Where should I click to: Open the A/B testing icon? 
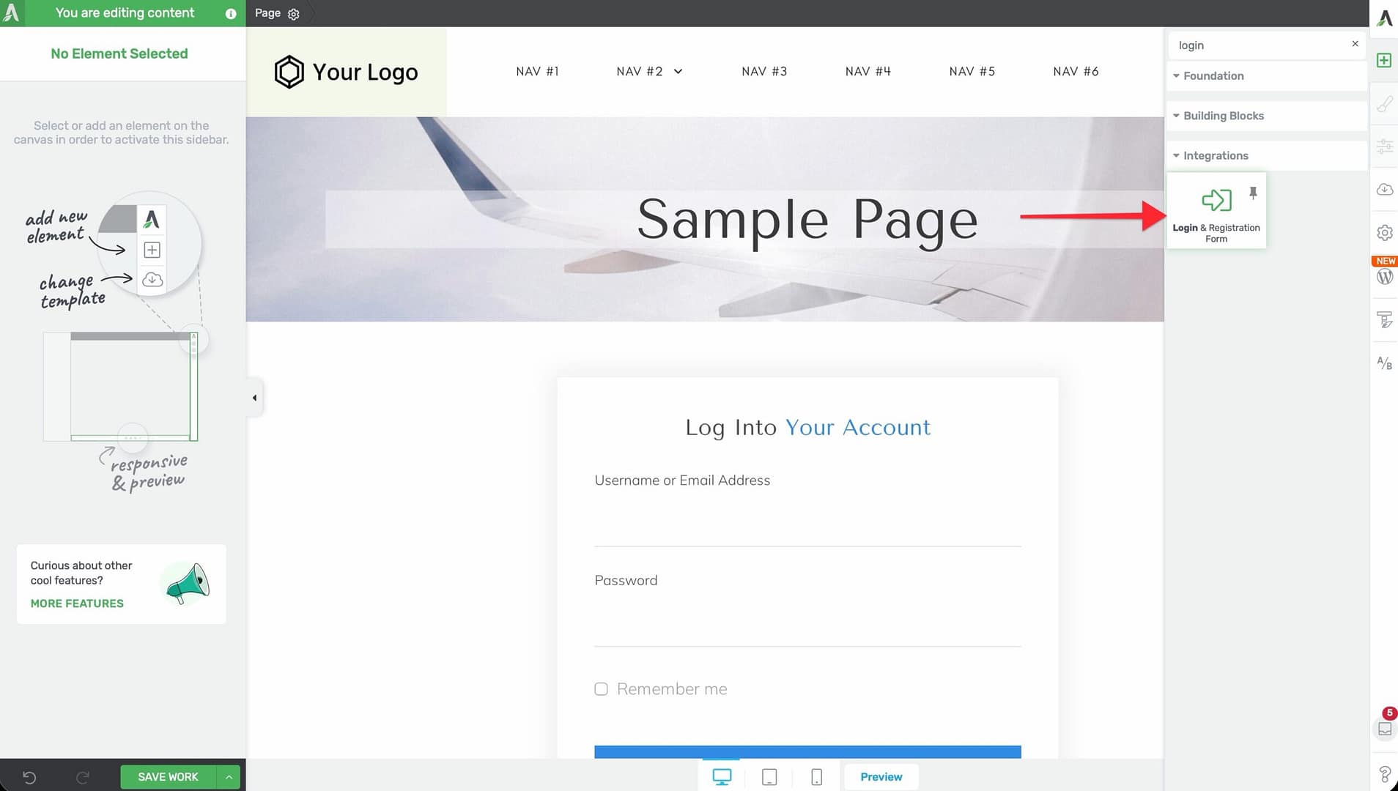pos(1384,363)
